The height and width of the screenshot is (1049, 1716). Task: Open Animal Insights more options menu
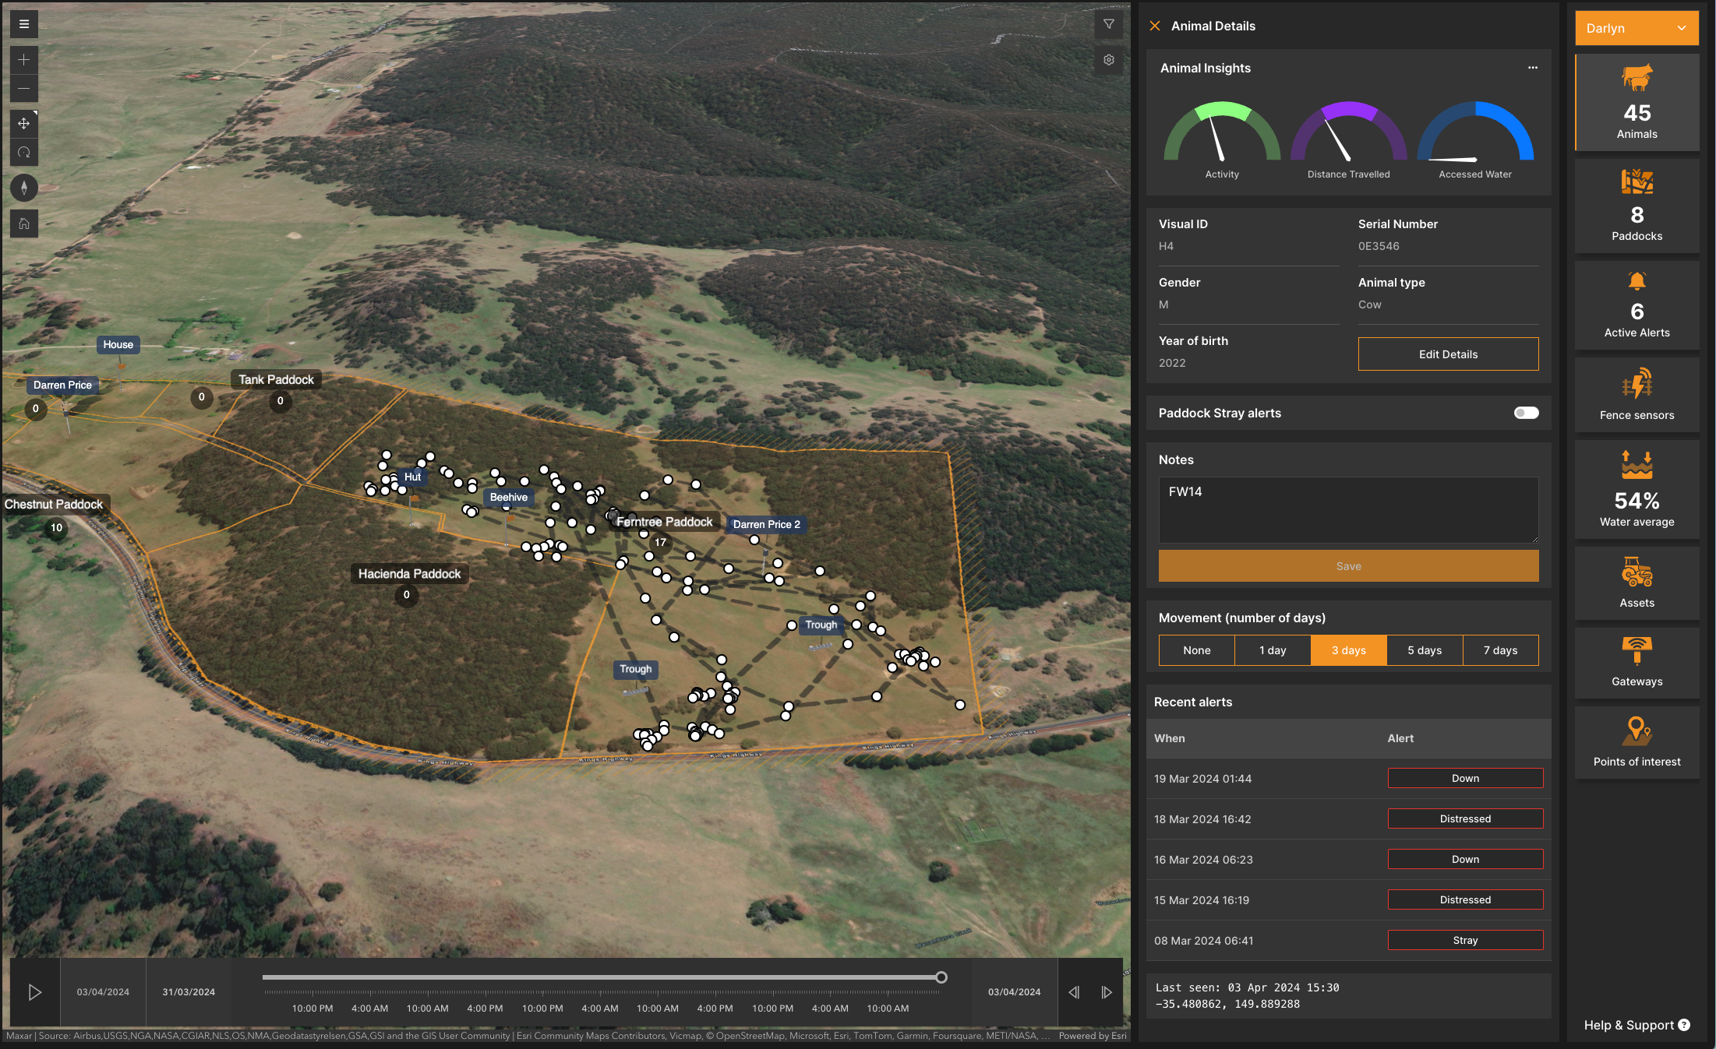pos(1532,68)
